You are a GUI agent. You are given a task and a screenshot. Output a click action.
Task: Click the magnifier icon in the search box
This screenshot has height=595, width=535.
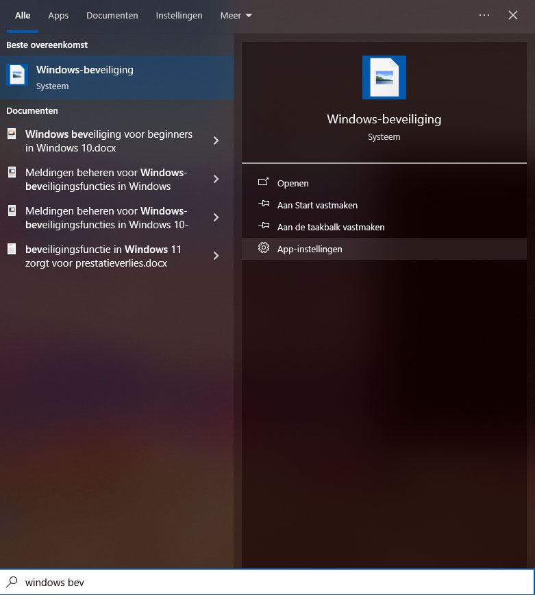click(x=12, y=582)
